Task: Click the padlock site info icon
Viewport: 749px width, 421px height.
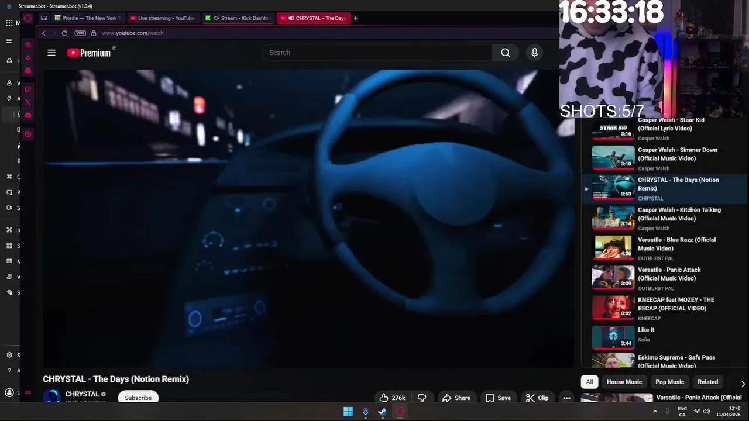Action: (x=94, y=33)
